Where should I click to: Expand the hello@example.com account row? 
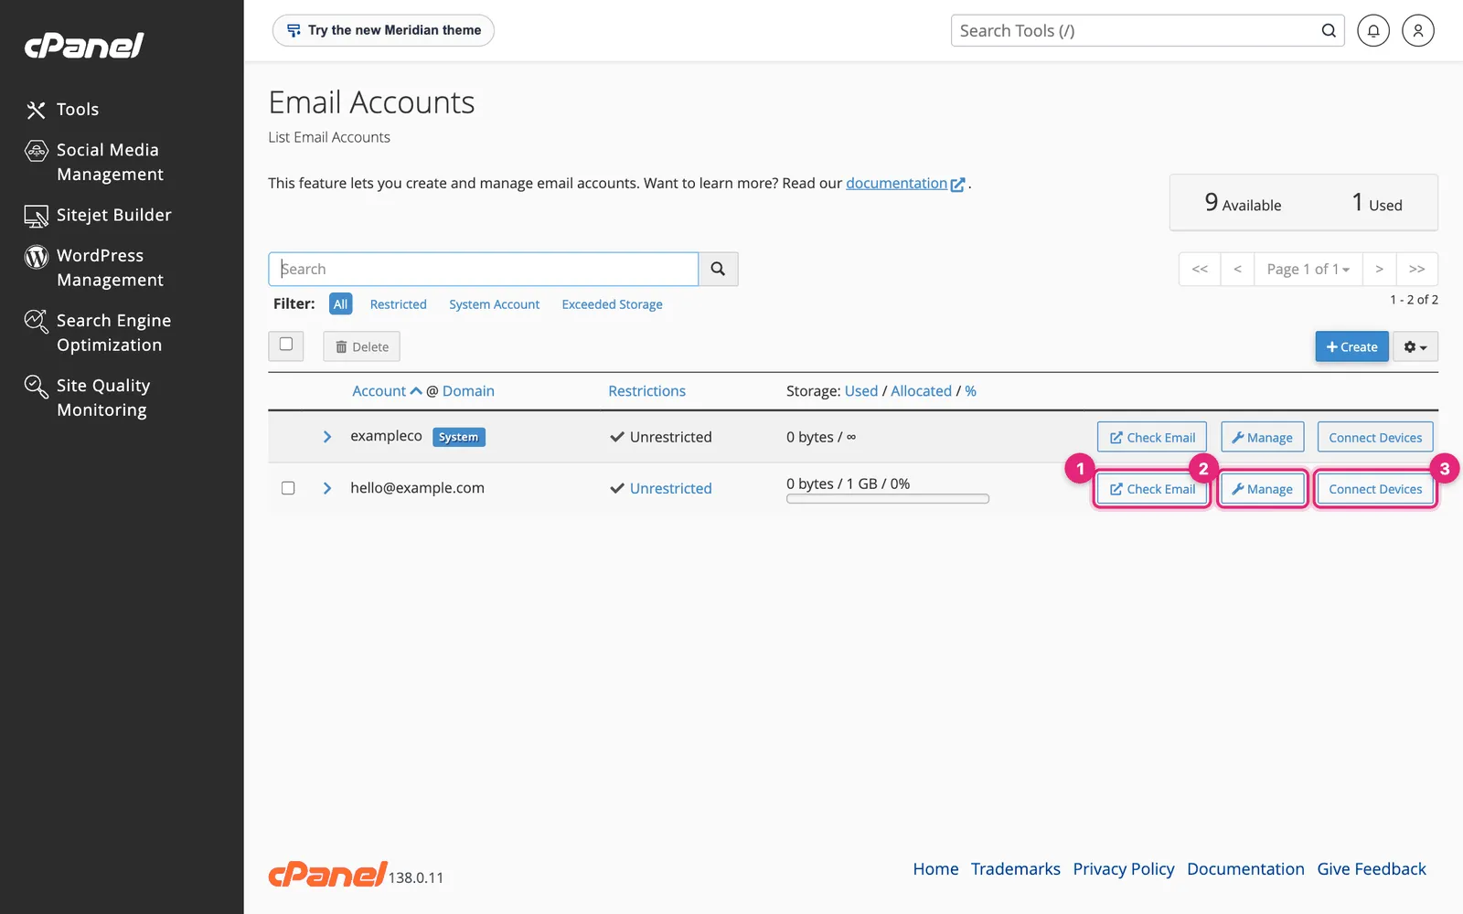click(326, 488)
